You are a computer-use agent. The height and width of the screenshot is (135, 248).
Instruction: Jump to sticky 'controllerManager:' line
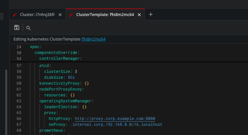coord(60,59)
